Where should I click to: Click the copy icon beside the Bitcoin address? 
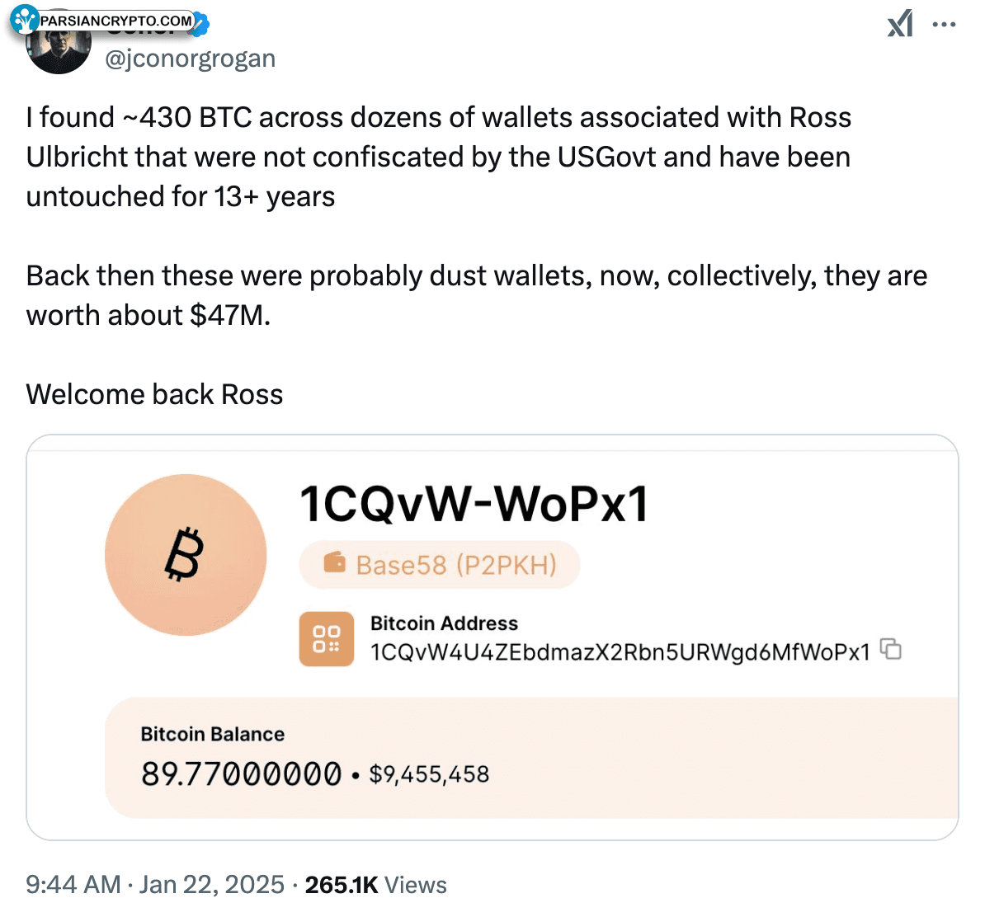[x=891, y=650]
